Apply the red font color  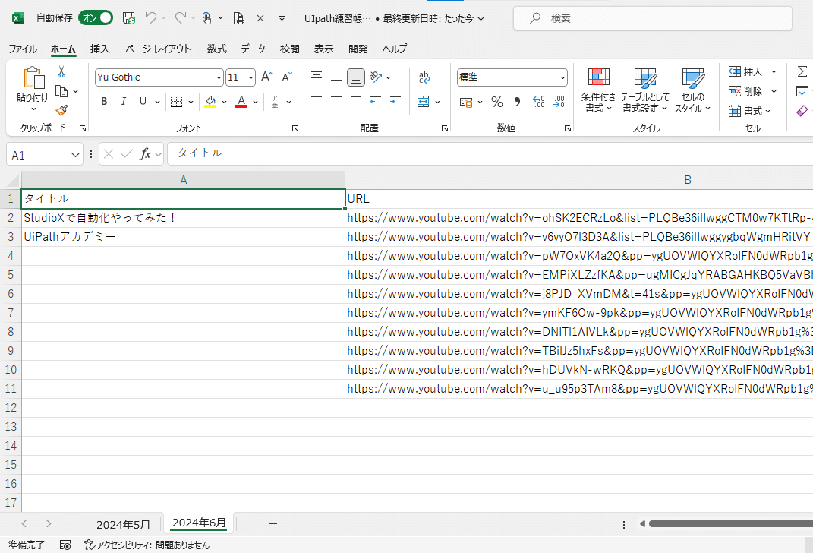[x=241, y=102]
